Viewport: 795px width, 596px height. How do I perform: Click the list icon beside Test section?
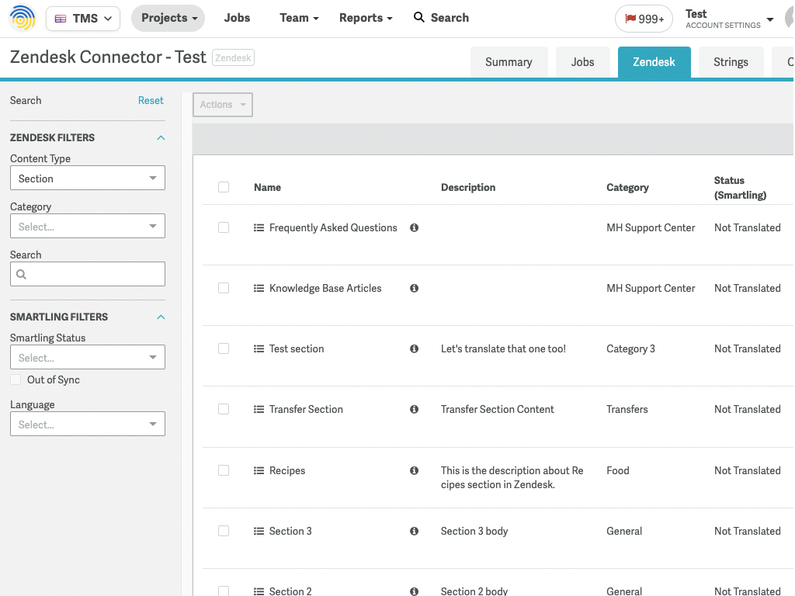(259, 348)
